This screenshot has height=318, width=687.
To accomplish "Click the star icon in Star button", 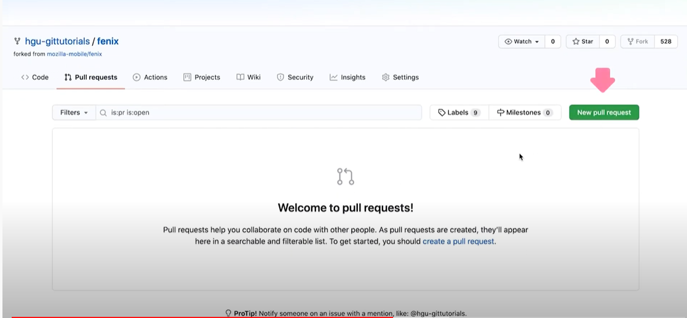I will 576,42.
